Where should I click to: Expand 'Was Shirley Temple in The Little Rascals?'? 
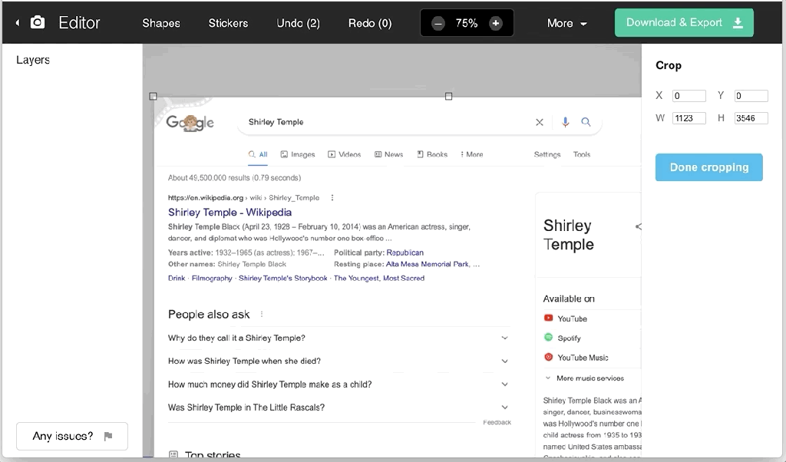(x=504, y=408)
